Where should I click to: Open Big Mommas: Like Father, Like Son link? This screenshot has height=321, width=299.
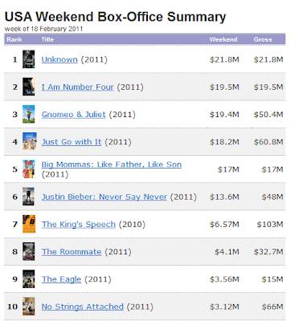[x=112, y=165]
